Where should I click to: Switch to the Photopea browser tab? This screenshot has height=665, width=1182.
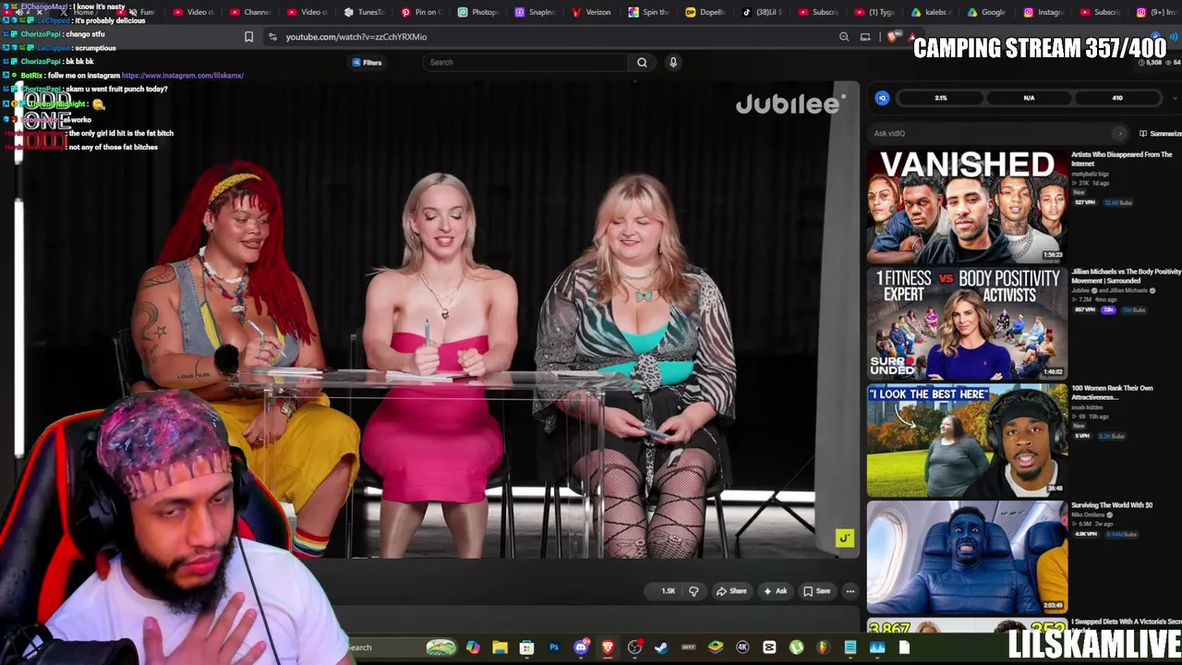(x=478, y=12)
